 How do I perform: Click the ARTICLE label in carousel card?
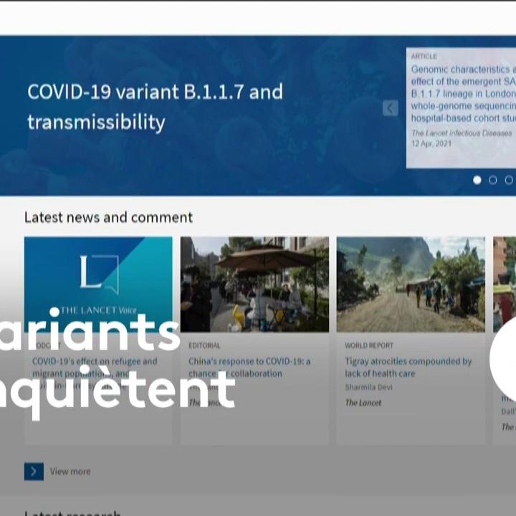[x=424, y=57]
